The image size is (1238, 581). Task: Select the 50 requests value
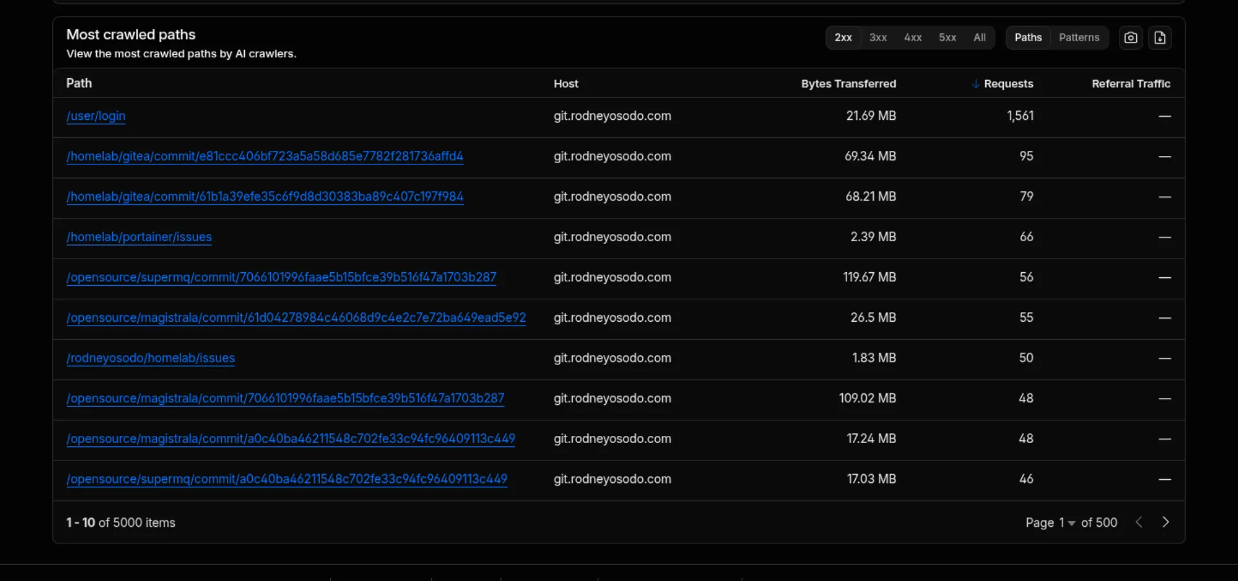[x=1027, y=358]
